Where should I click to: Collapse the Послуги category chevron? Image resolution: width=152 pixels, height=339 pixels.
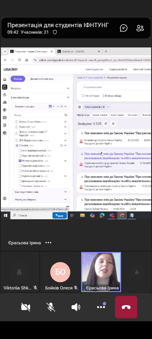(x=65, y=145)
